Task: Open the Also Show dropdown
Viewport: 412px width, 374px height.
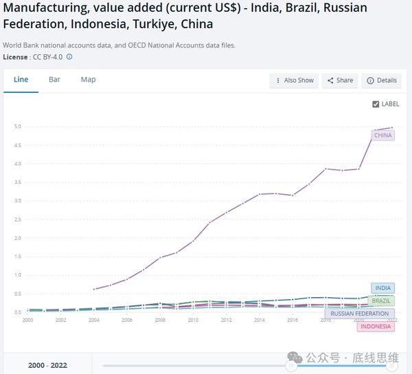Action: [294, 80]
